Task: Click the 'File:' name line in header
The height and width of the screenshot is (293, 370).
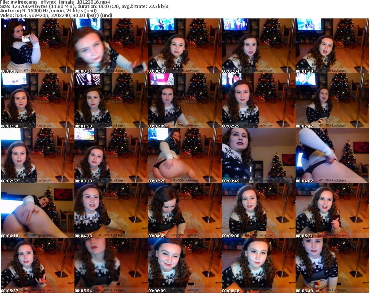Action: [x=55, y=2]
